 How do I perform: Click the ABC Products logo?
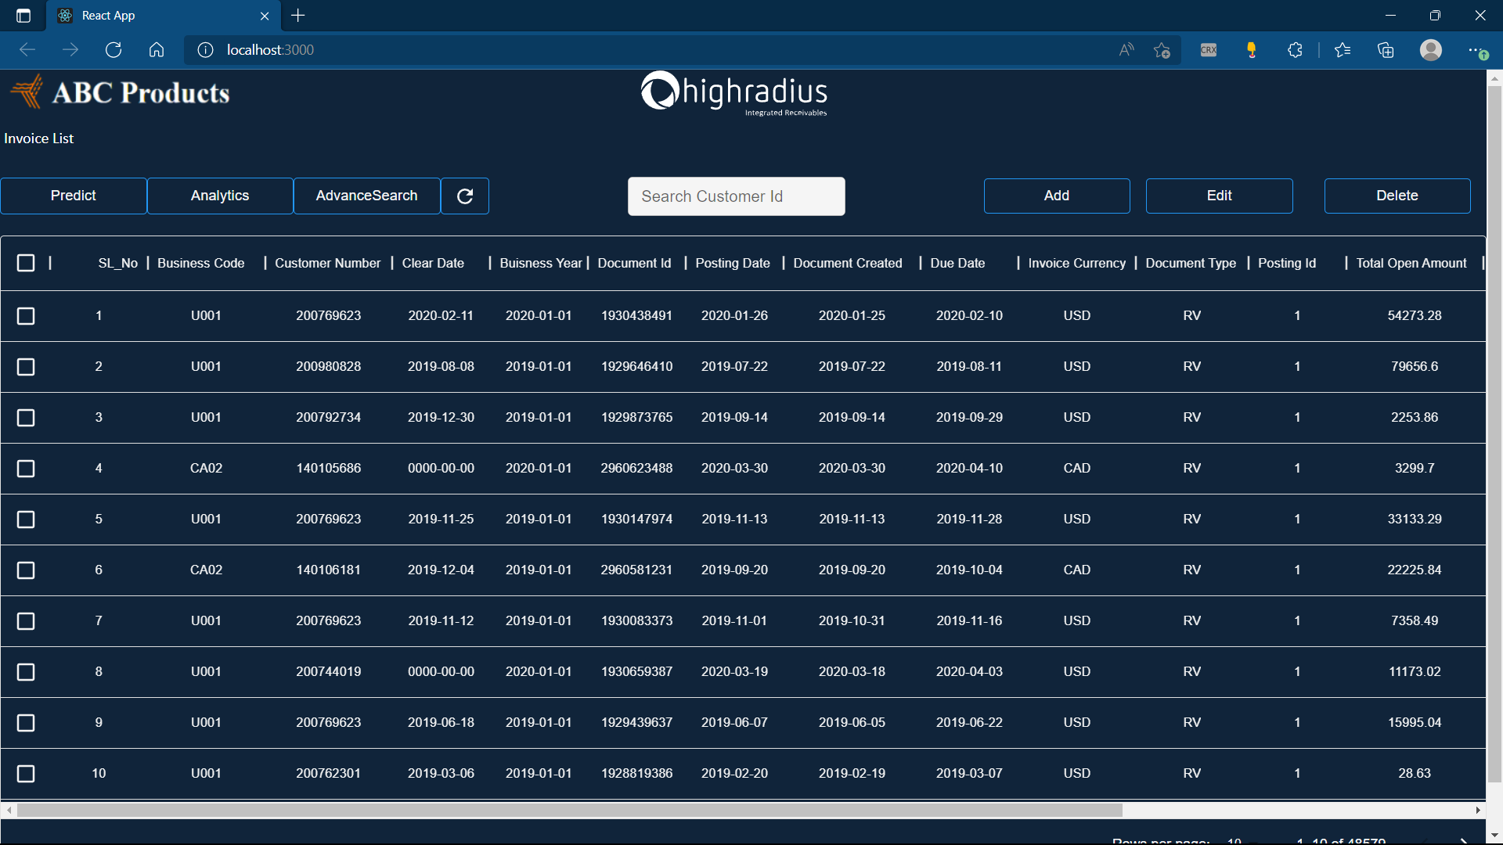click(x=120, y=92)
